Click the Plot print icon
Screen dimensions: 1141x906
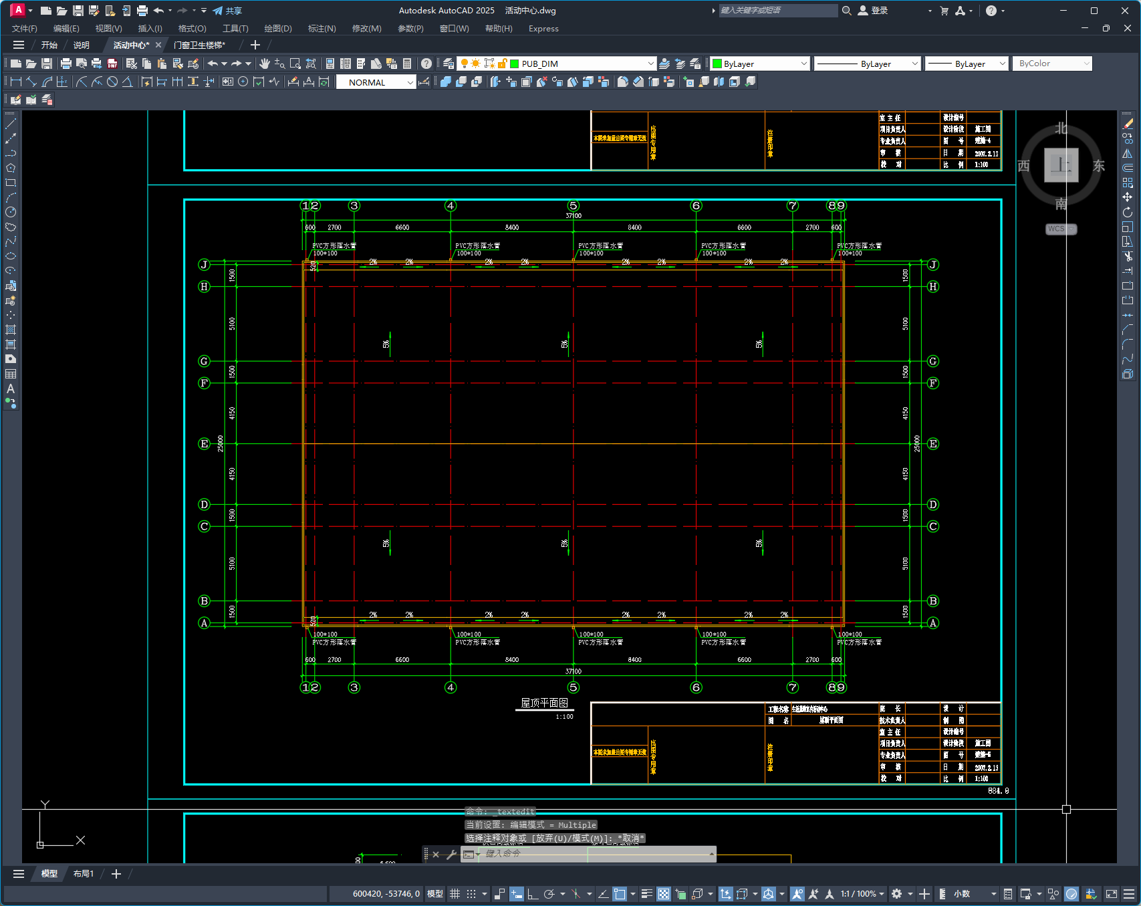pos(66,64)
